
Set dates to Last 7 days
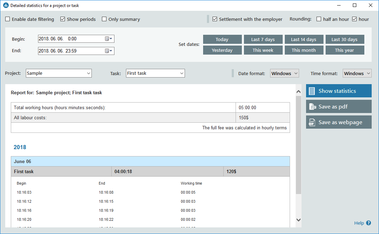(263, 39)
